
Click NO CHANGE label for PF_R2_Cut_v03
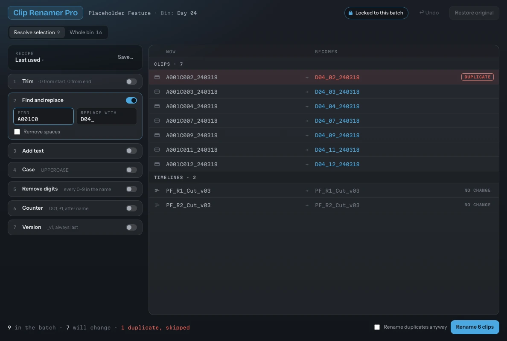(477, 205)
